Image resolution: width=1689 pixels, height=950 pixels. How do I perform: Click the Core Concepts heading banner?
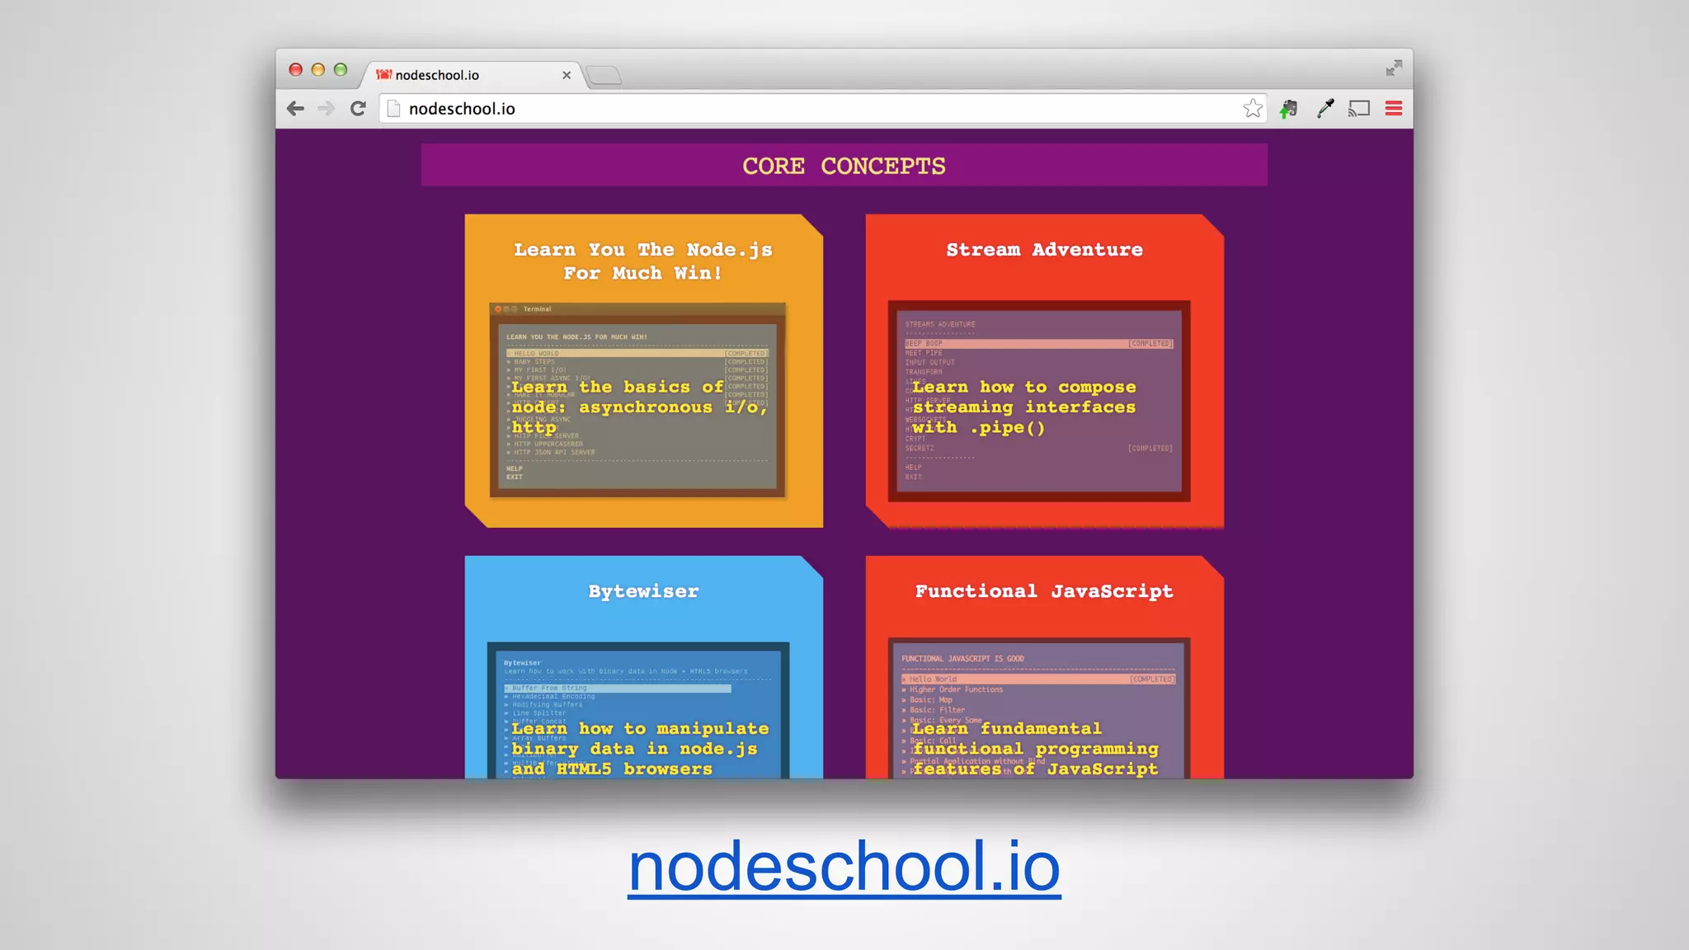844,166
